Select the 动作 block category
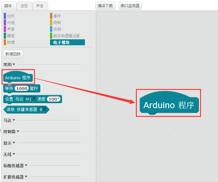 tap(9, 16)
